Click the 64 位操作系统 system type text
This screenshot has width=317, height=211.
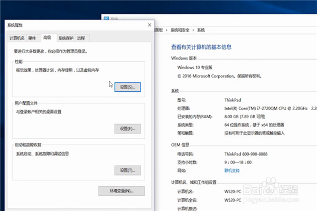click(254, 125)
